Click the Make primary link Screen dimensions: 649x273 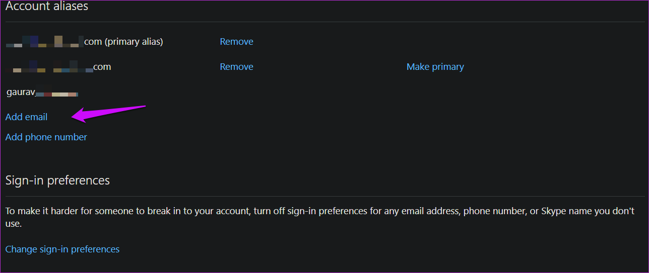[x=435, y=67]
